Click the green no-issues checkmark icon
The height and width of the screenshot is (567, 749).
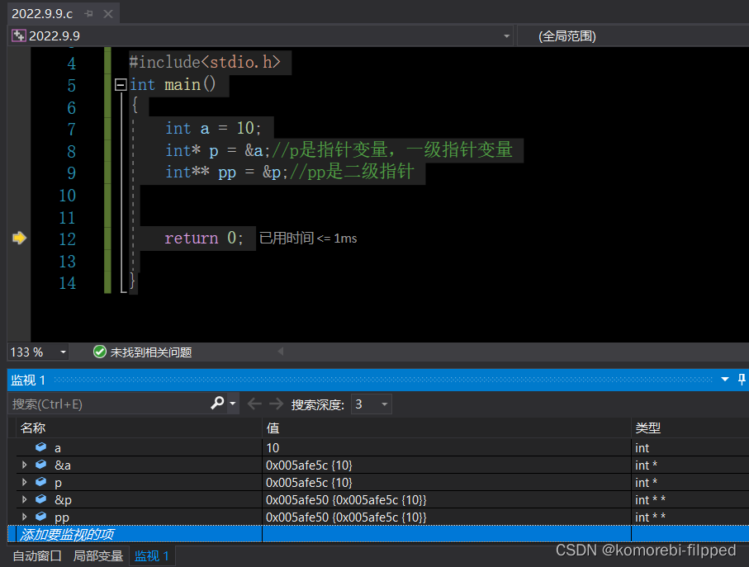(x=99, y=352)
